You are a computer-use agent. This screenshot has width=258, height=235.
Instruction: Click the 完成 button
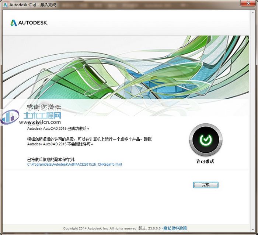[206, 185]
